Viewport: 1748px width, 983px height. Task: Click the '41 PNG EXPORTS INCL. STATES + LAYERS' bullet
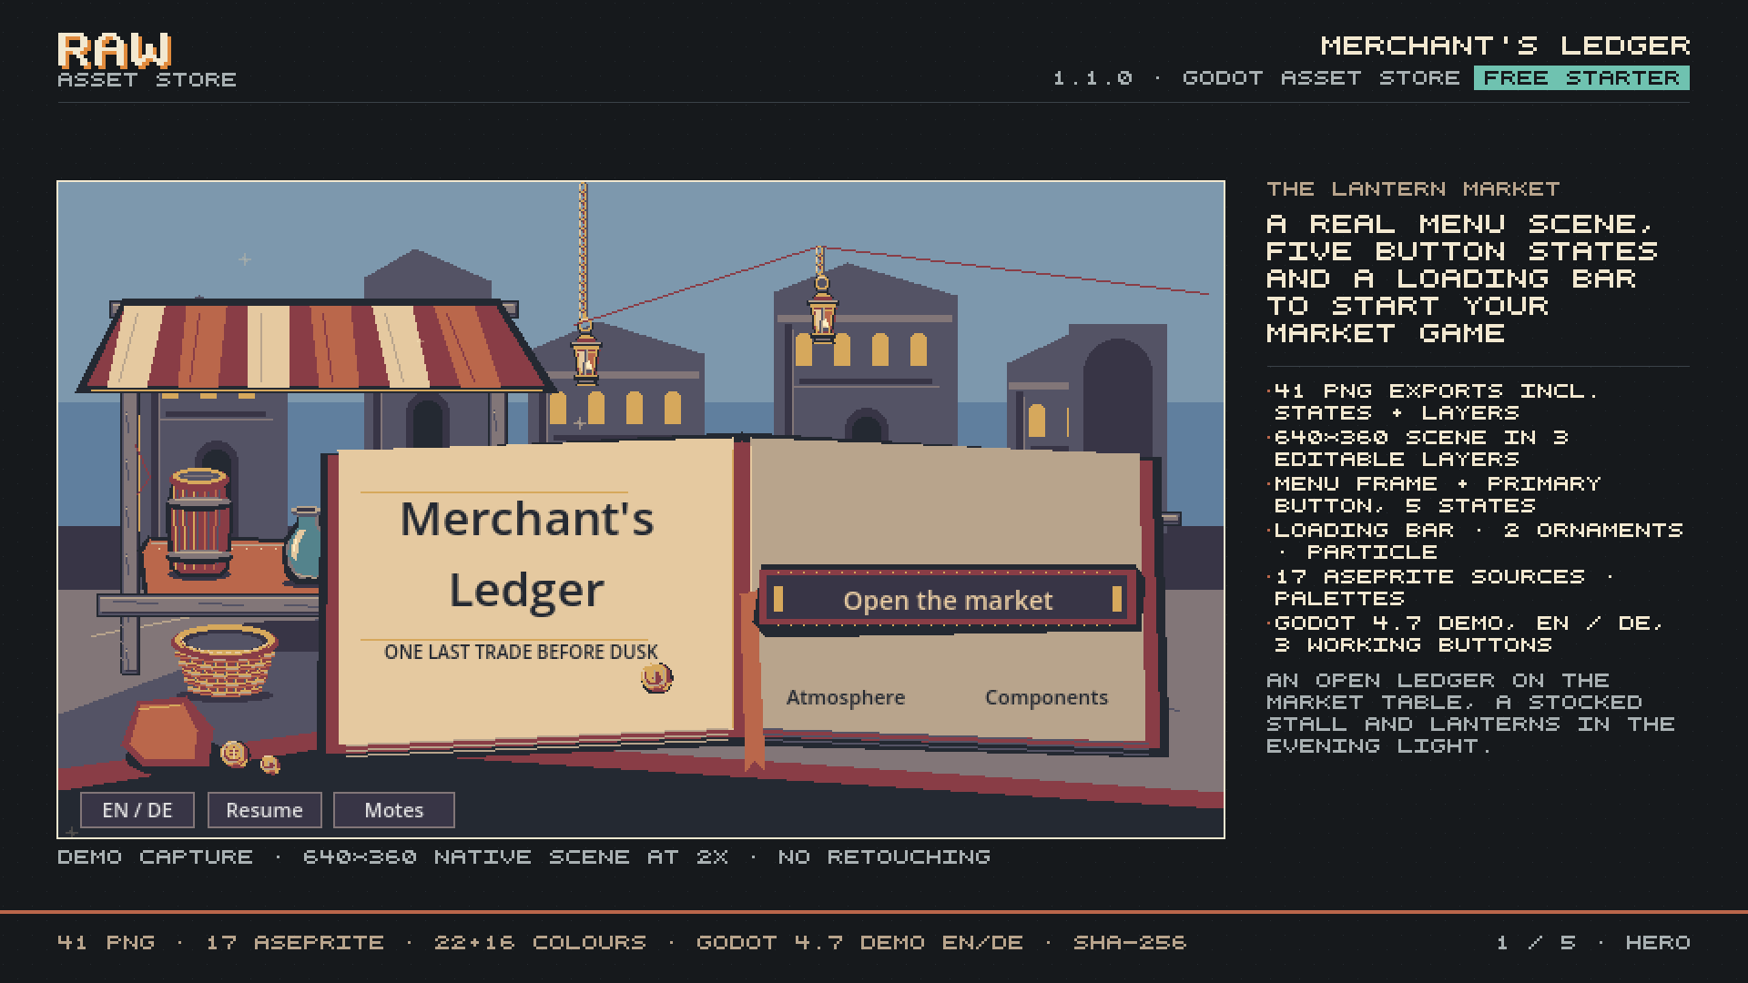tap(1432, 401)
